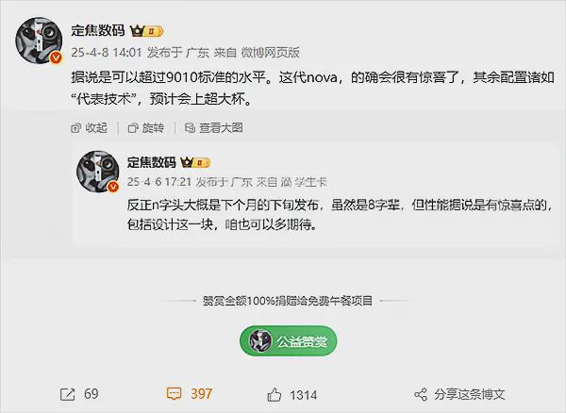Click the quoted post text about n字头
The width and height of the screenshot is (566, 413).
pyautogui.click(x=340, y=215)
